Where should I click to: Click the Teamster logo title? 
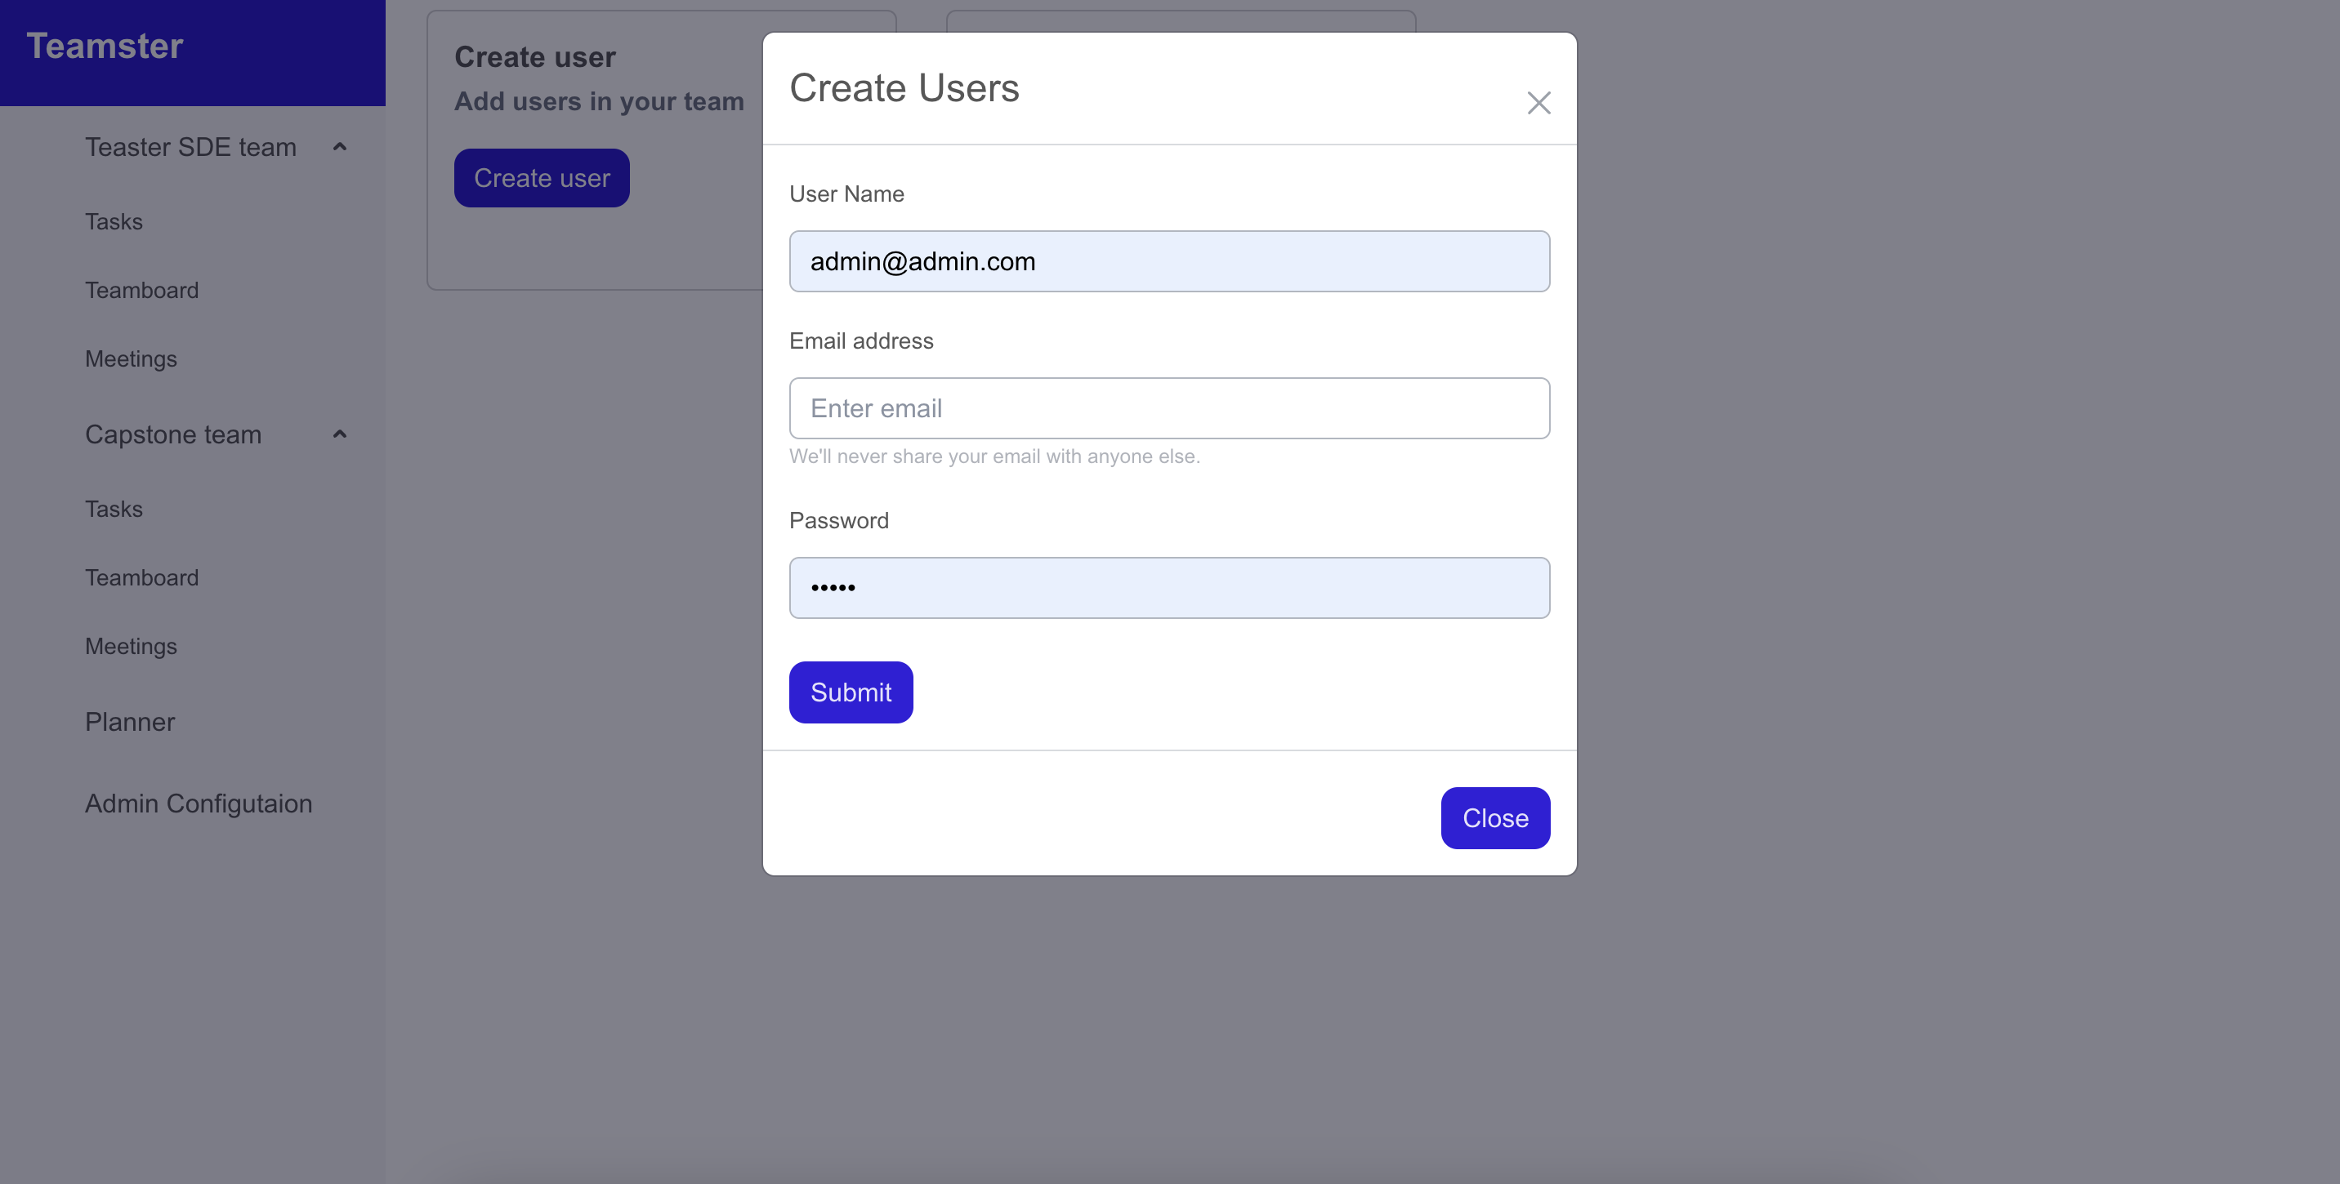[x=105, y=46]
